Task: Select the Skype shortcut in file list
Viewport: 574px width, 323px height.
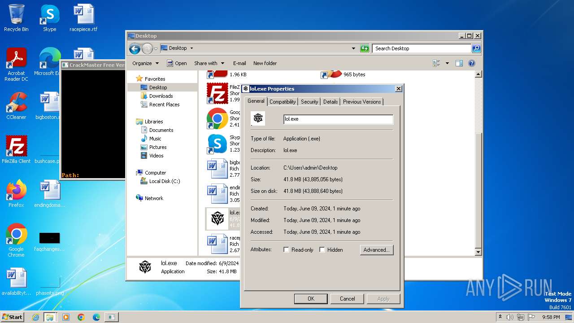Action: click(x=223, y=144)
